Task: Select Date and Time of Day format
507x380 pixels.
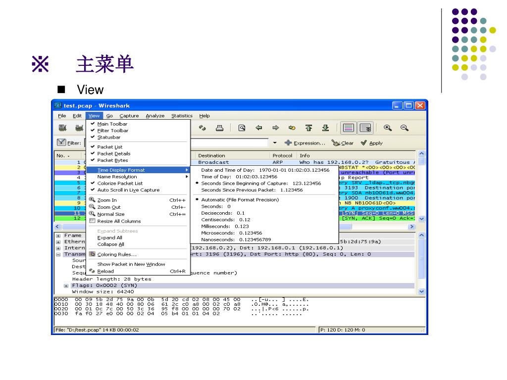Action: (x=265, y=170)
